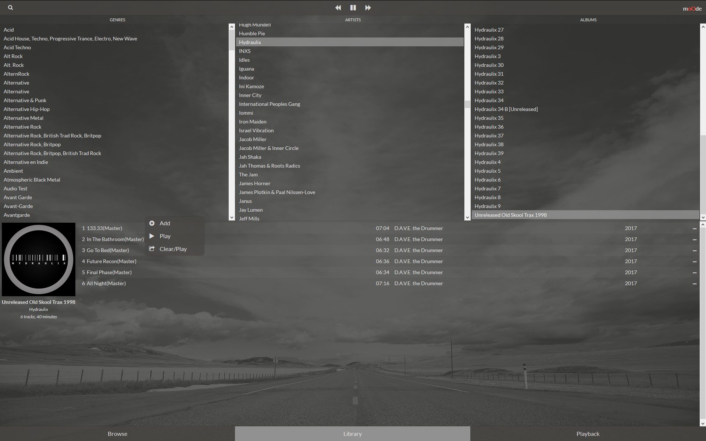Screen dimensions: 706x441
Task: Select artist Hydraulix
Action: click(350, 42)
